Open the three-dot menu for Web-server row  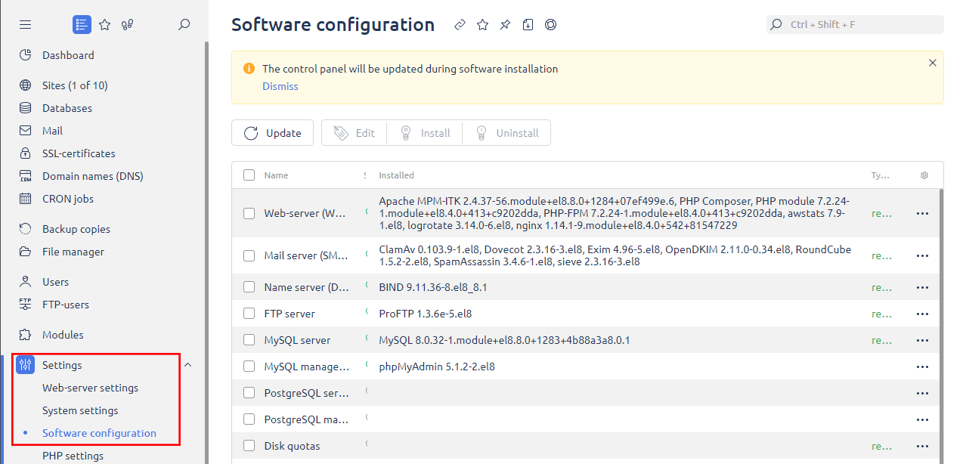coord(922,214)
